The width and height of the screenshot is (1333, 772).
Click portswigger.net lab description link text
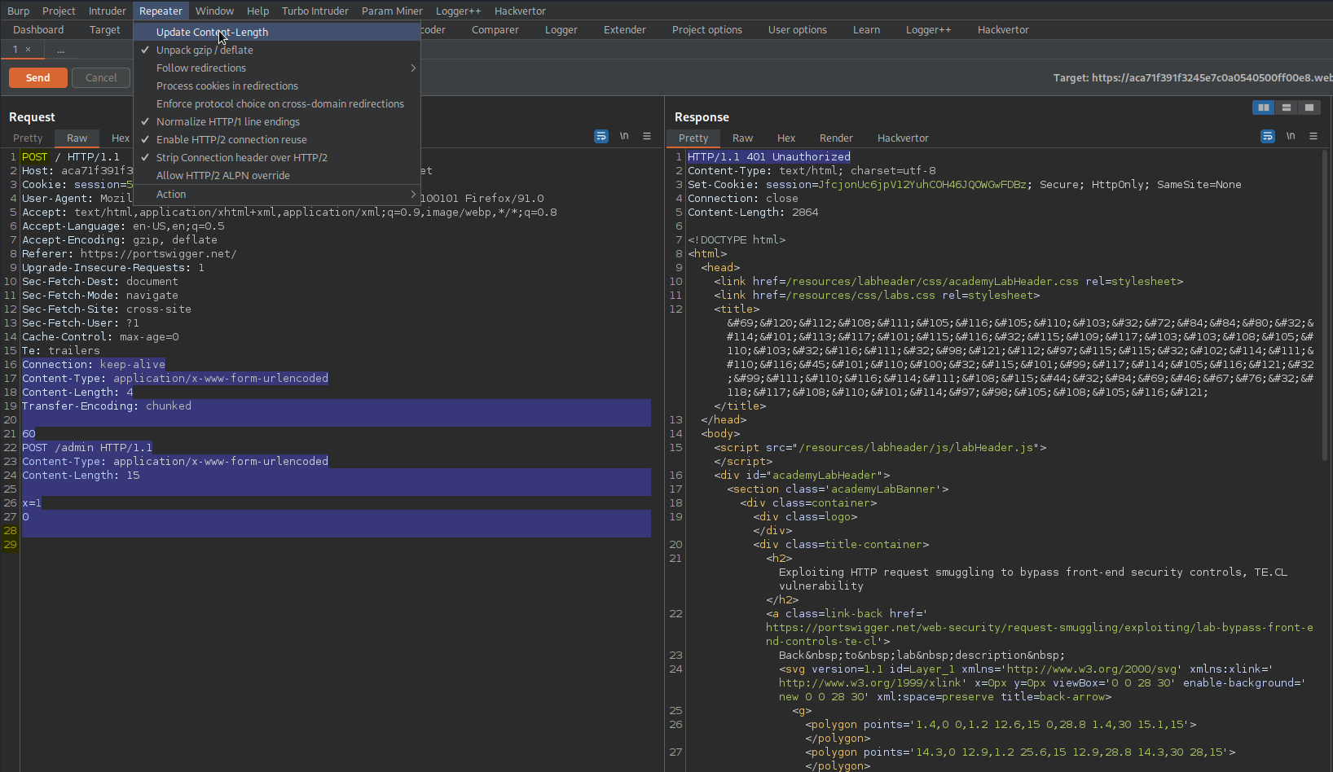point(1039,634)
